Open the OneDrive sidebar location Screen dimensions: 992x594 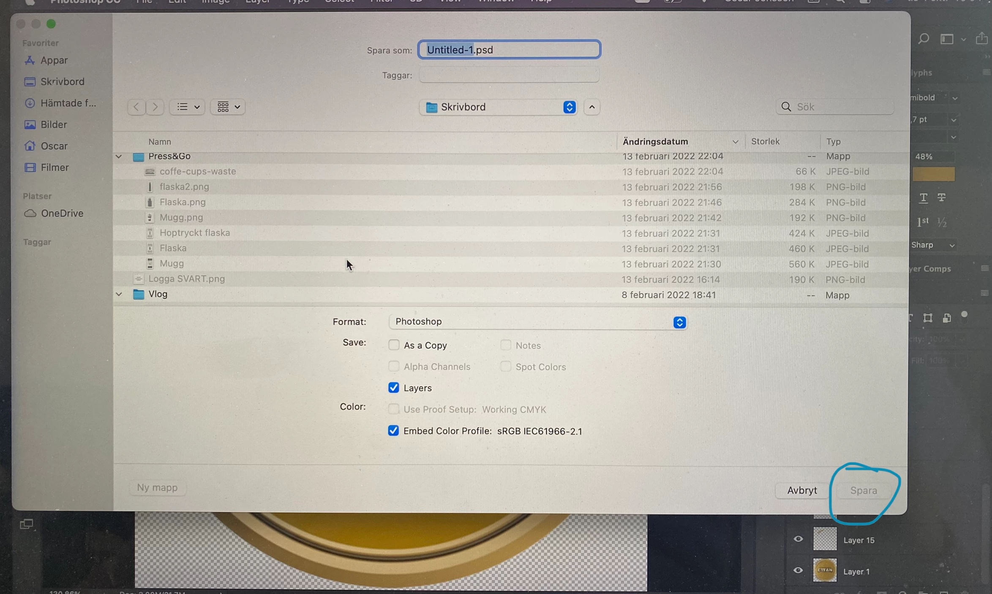62,213
